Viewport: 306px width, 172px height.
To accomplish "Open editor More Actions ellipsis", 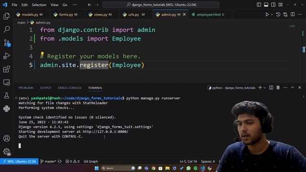I will tap(300, 14).
